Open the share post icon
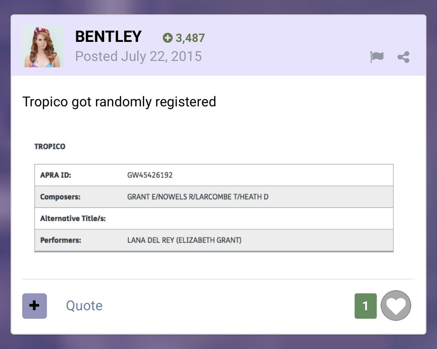The image size is (437, 349). pos(403,57)
